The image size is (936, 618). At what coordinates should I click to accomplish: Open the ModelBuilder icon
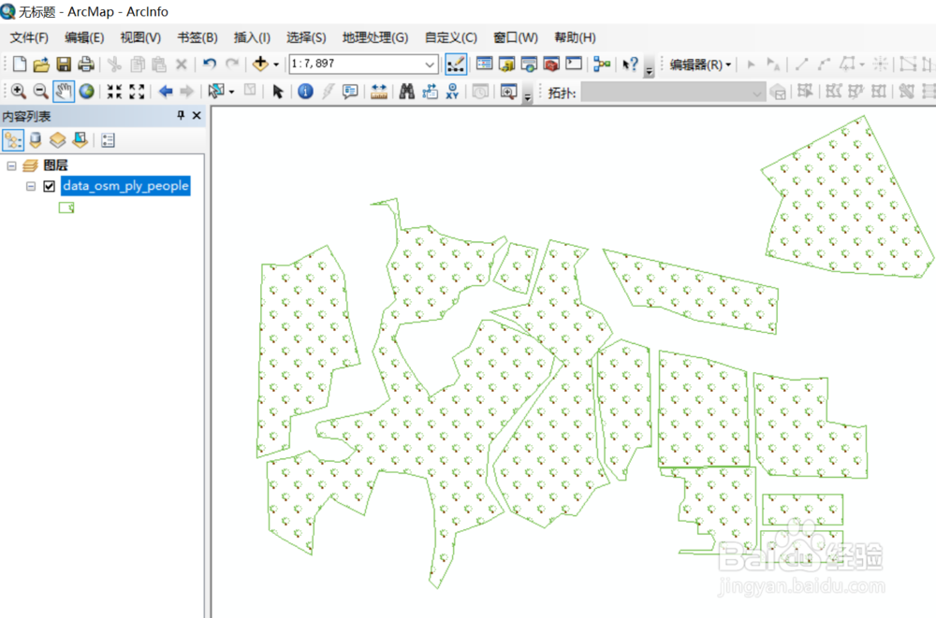pyautogui.click(x=602, y=64)
